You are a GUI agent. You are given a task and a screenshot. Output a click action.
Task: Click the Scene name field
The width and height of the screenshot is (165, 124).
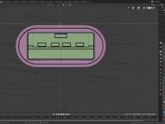tap(160, 2)
